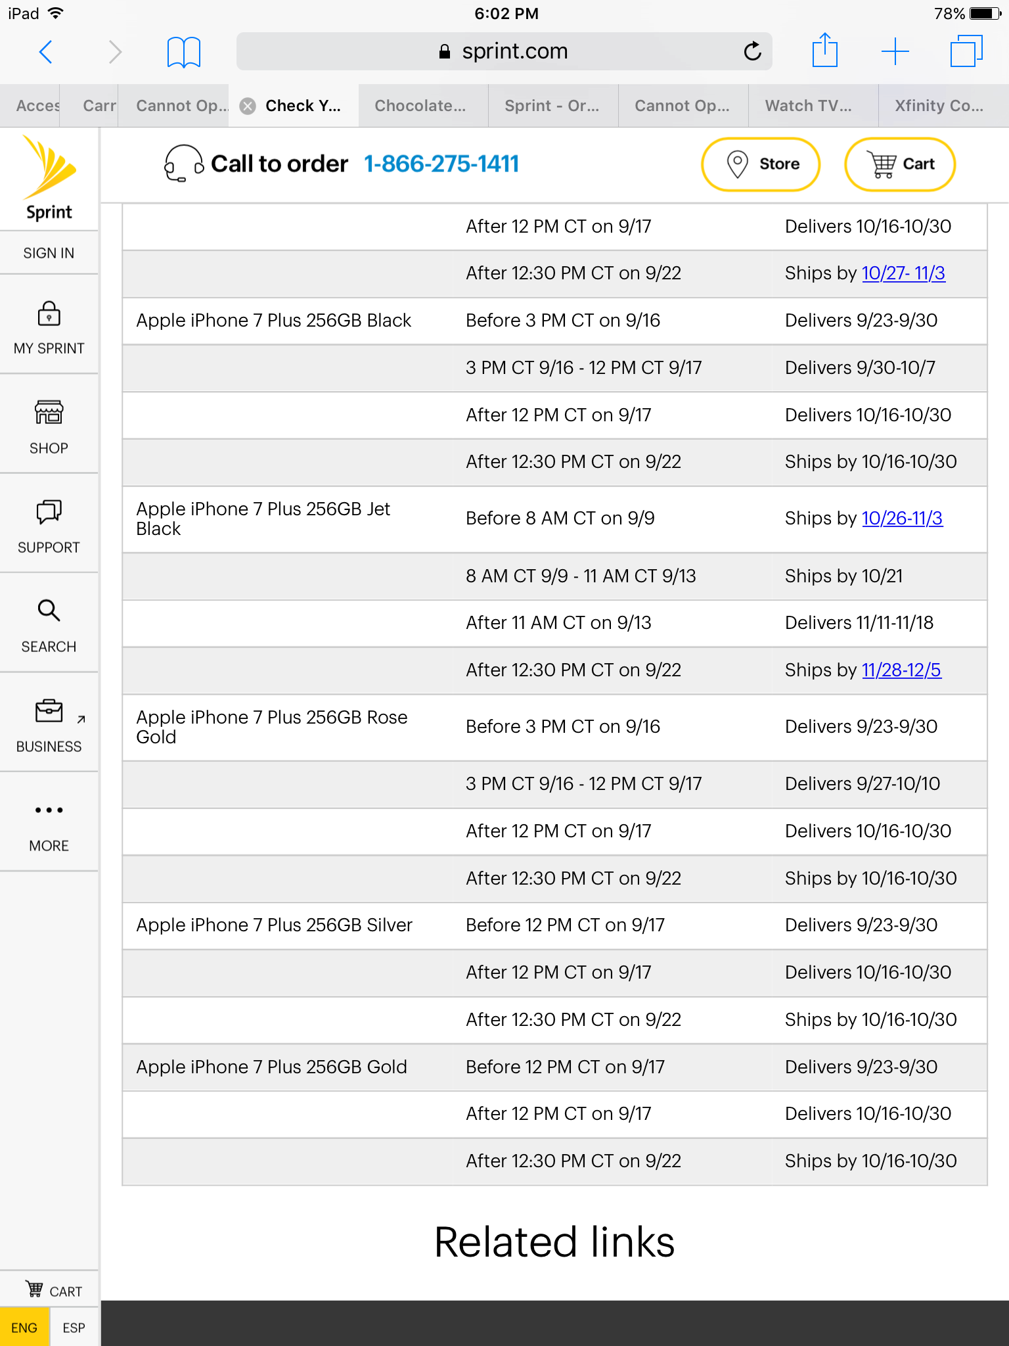Click 'After 11 AM CT on 9/13' cell
Image resolution: width=1009 pixels, height=1346 pixels.
pos(558,622)
